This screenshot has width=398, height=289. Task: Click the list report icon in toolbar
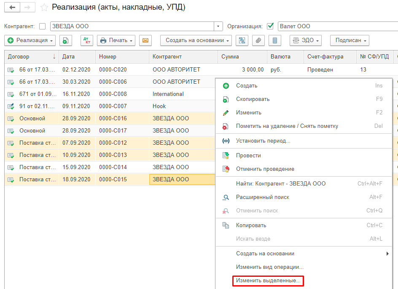pos(275,40)
